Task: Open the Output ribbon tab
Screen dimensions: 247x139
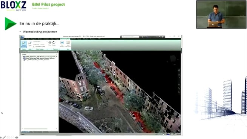Action: [57, 39]
